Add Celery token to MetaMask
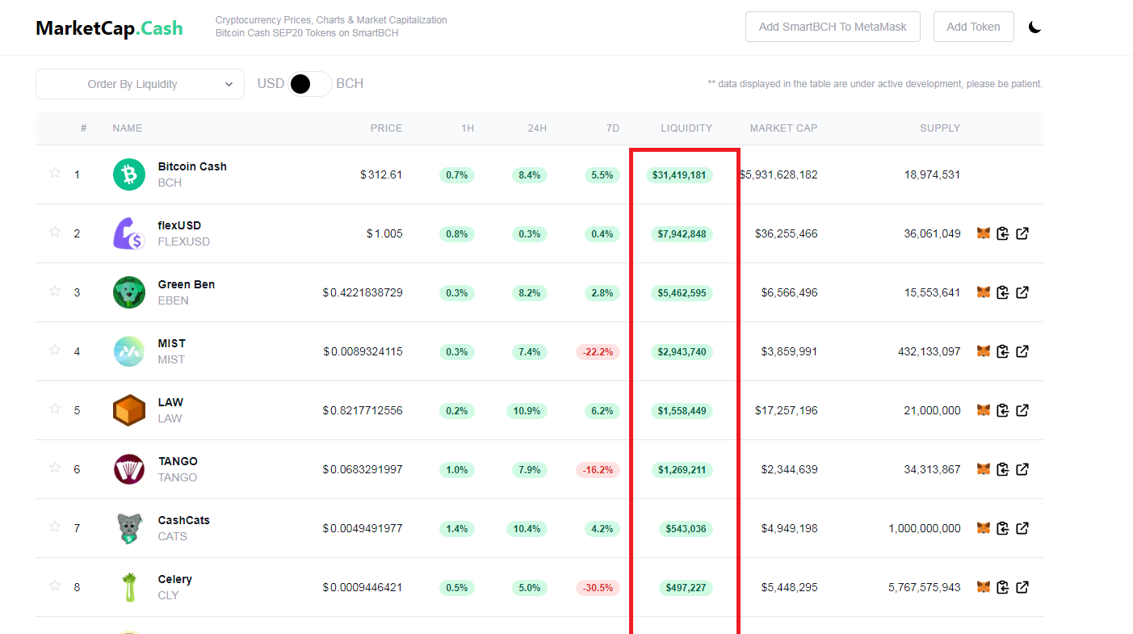The width and height of the screenshot is (1133, 634). click(983, 587)
